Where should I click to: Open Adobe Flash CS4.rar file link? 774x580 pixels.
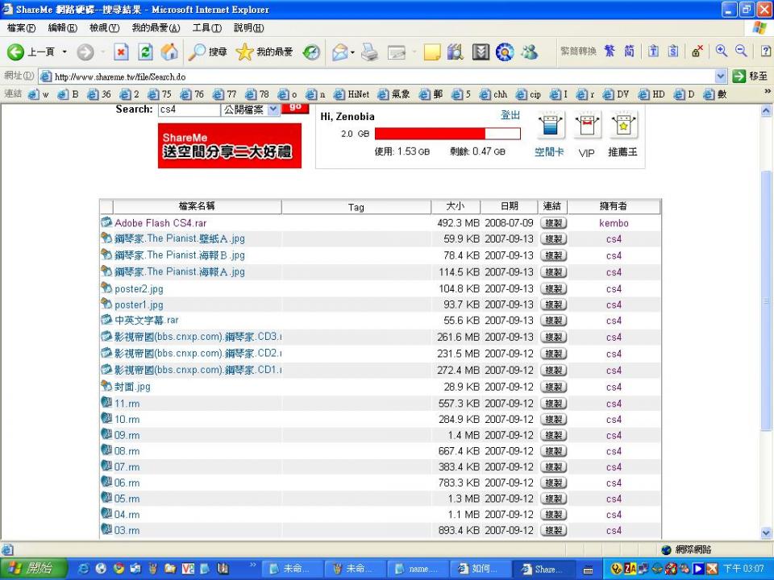(x=160, y=223)
